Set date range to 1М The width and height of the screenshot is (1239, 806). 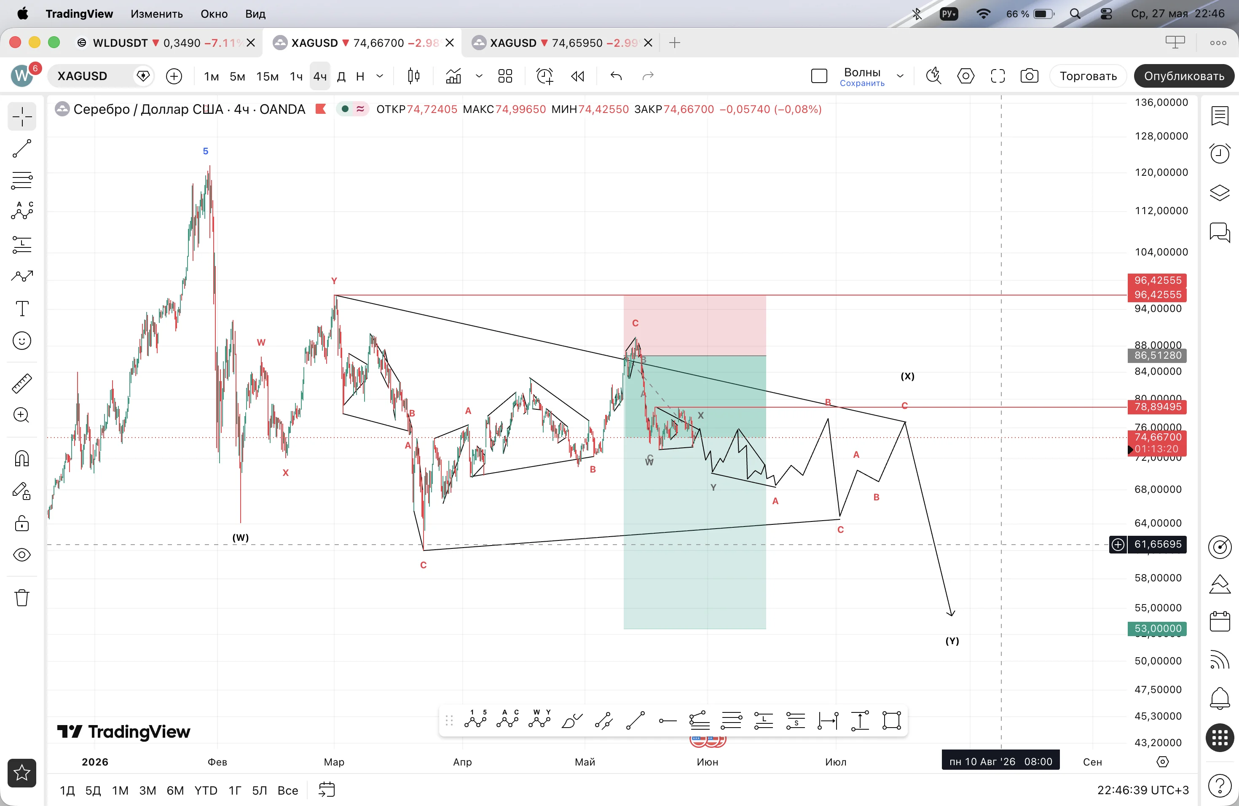[x=120, y=790]
